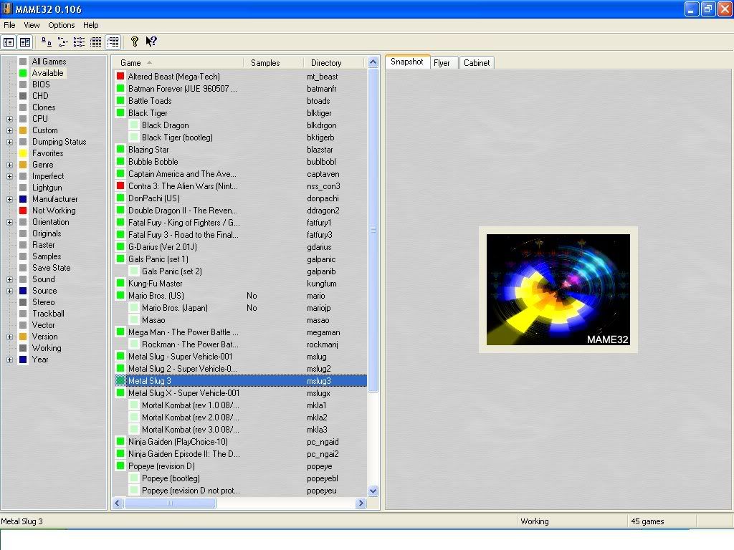Expand the Manufacturer folder
734x550 pixels.
9,199
